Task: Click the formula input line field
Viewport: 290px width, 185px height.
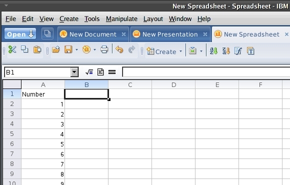Action: click(206, 72)
